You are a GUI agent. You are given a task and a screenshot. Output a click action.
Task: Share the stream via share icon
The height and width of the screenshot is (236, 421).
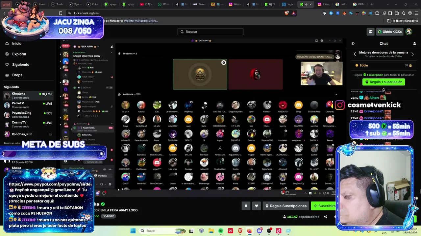(x=325, y=217)
